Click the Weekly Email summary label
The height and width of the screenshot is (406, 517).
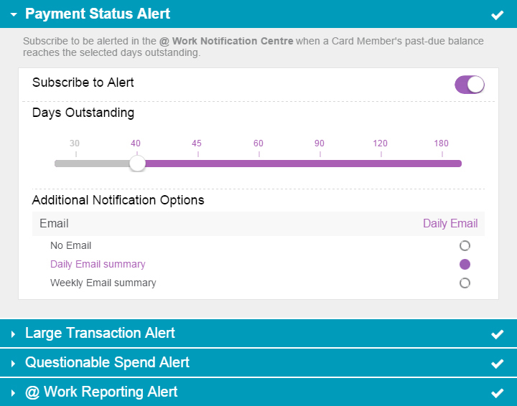[103, 283]
